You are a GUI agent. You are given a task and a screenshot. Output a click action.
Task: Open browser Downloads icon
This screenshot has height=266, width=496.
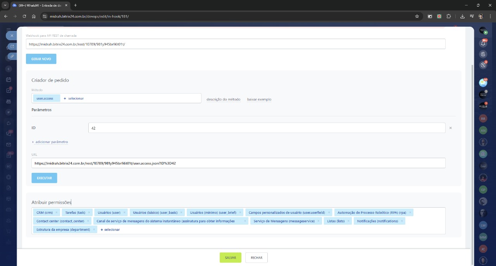pos(462,16)
